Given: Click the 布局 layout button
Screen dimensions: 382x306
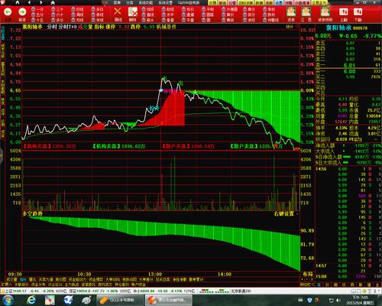Looking at the screenshot, I should (308, 275).
